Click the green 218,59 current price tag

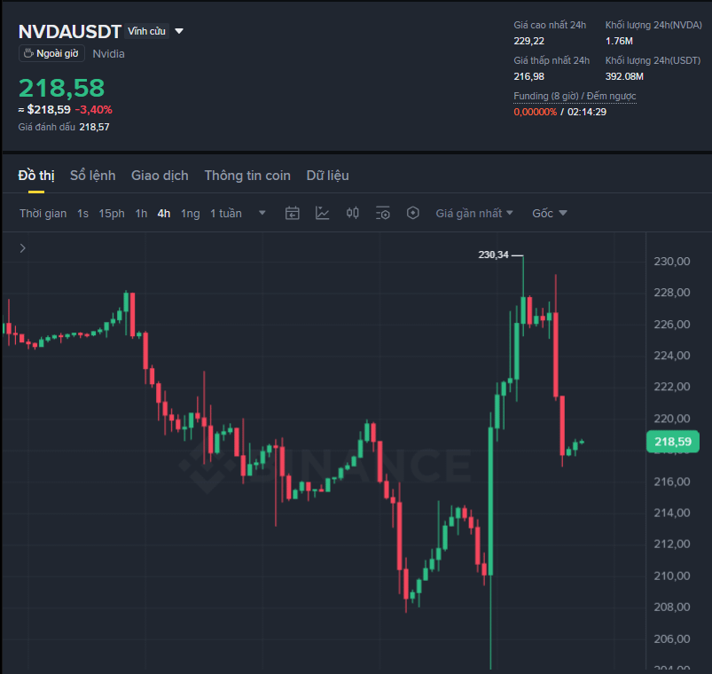coord(672,442)
